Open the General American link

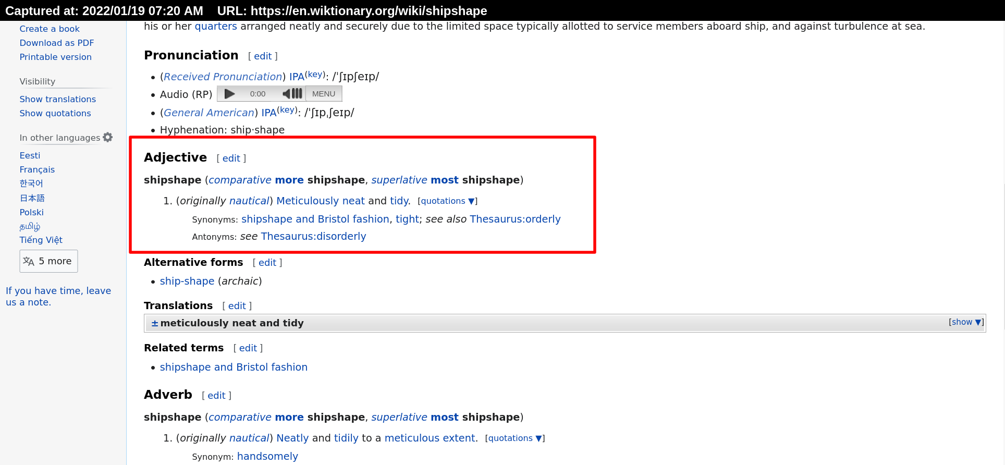point(209,113)
